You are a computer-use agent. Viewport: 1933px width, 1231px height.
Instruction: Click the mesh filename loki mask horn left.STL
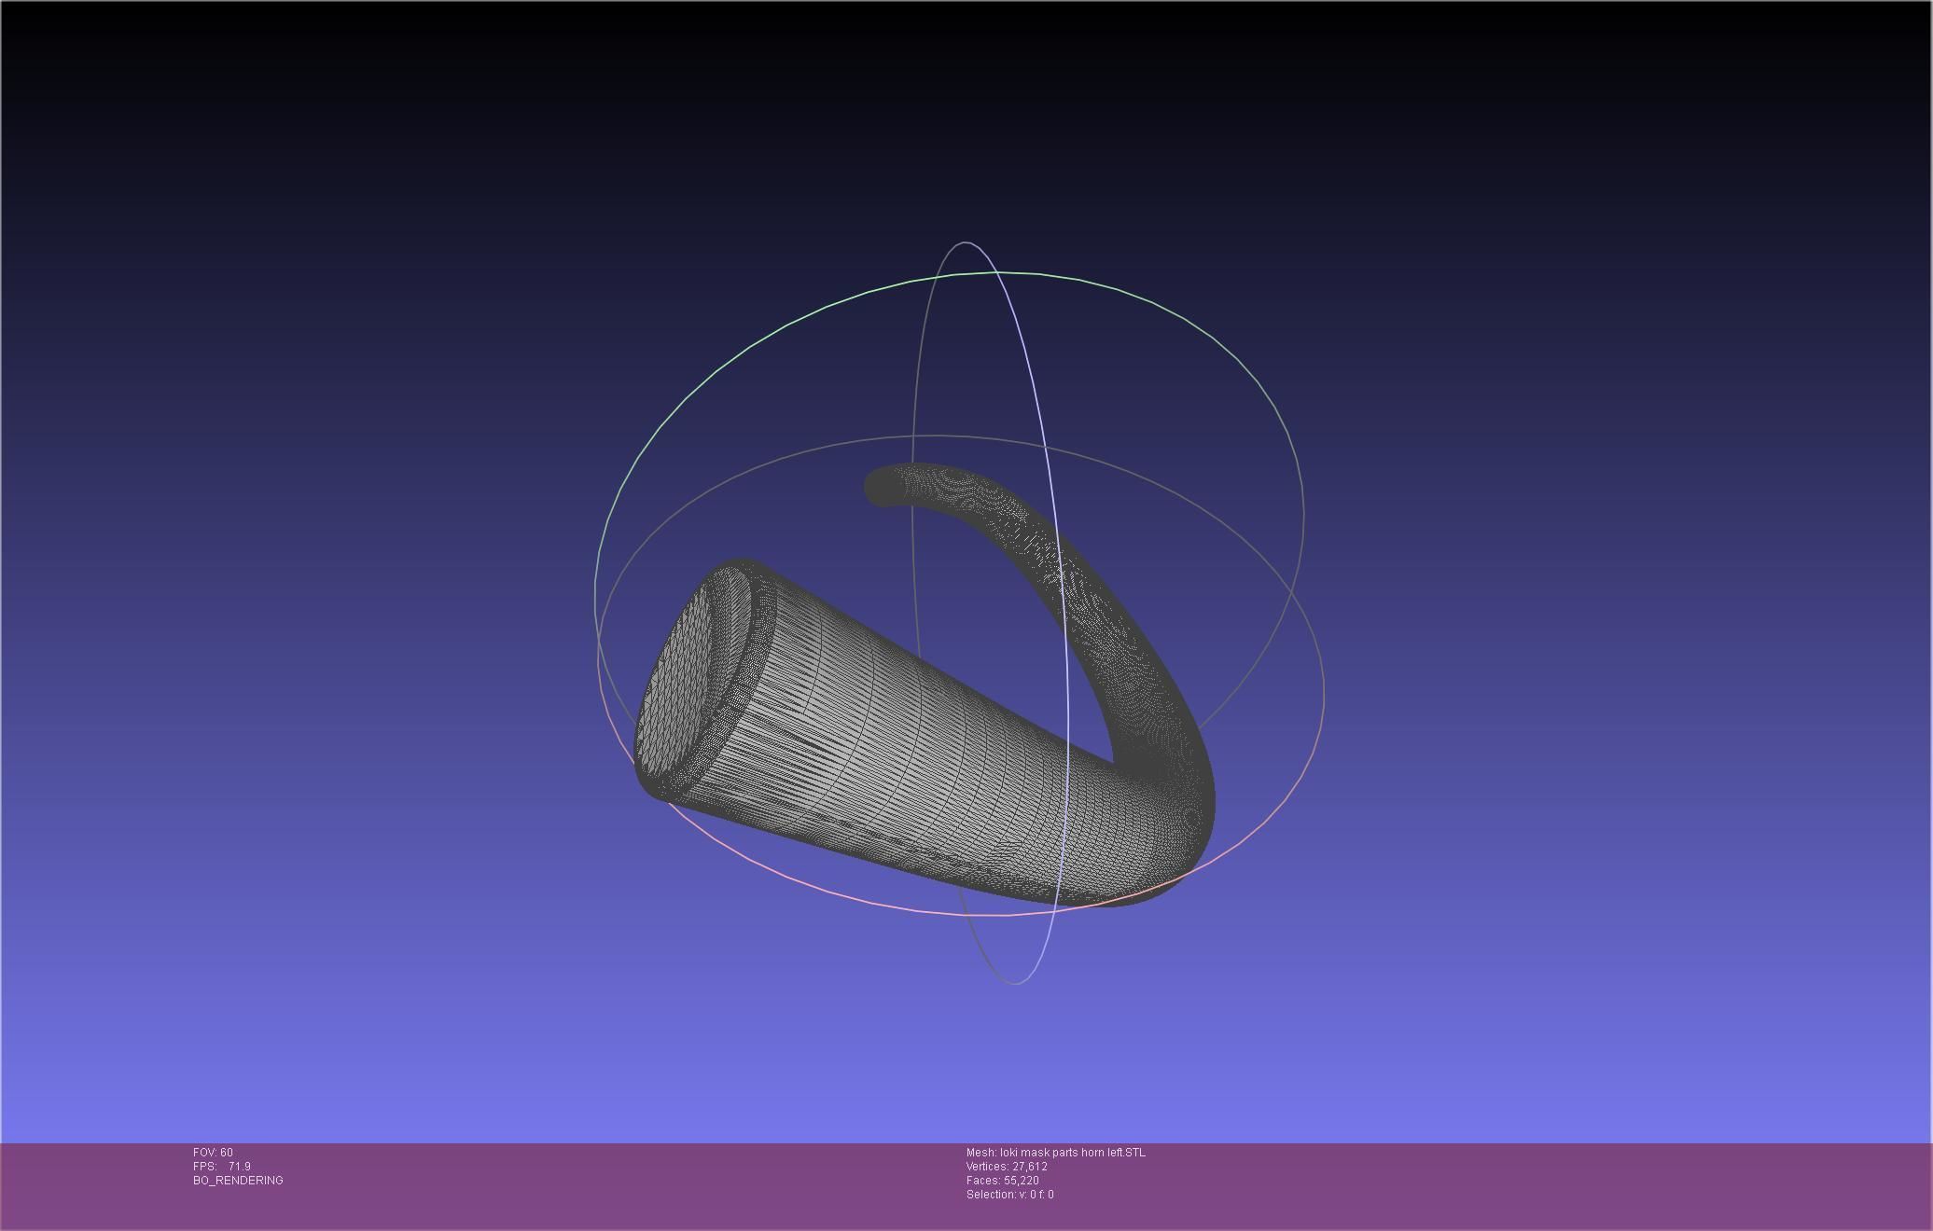(x=1056, y=1153)
